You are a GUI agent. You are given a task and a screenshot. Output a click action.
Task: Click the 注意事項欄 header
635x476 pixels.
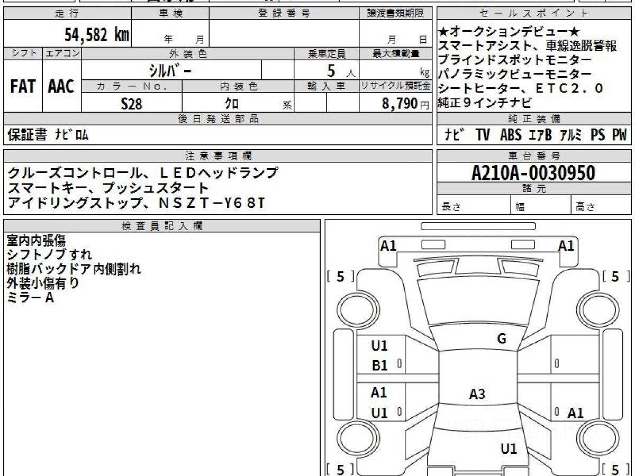tap(218, 156)
